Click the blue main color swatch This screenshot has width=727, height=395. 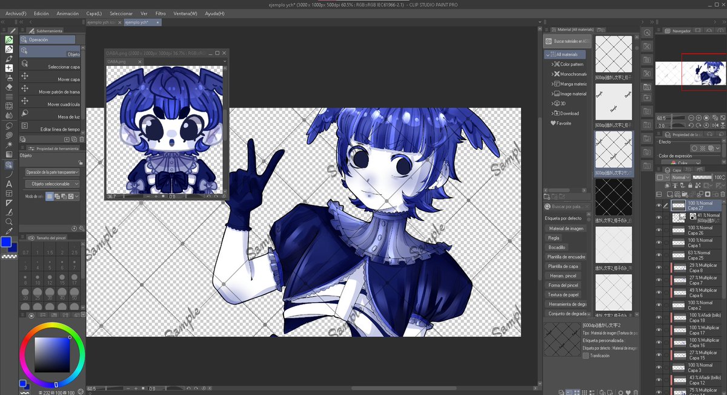[x=5, y=242]
